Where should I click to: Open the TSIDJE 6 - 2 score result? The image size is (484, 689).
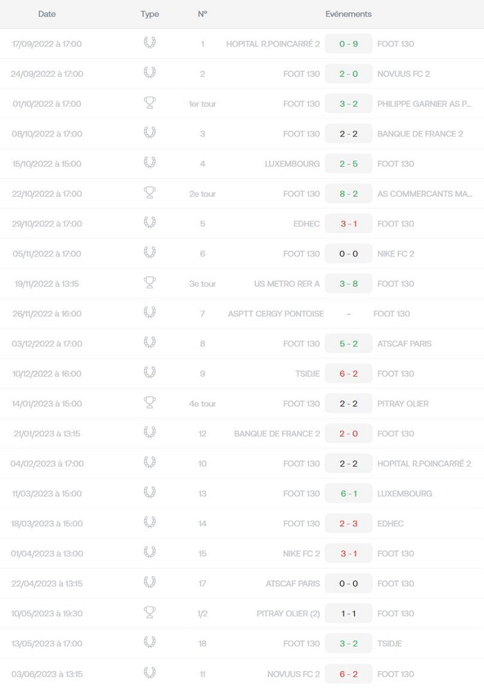pyautogui.click(x=348, y=373)
